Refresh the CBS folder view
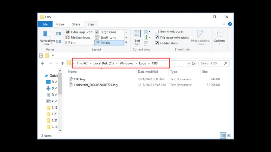This screenshot has width=271, height=152. [193, 63]
